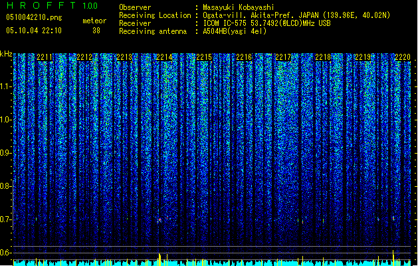Click the tall yellow spike near 2220

[x=393, y=258]
